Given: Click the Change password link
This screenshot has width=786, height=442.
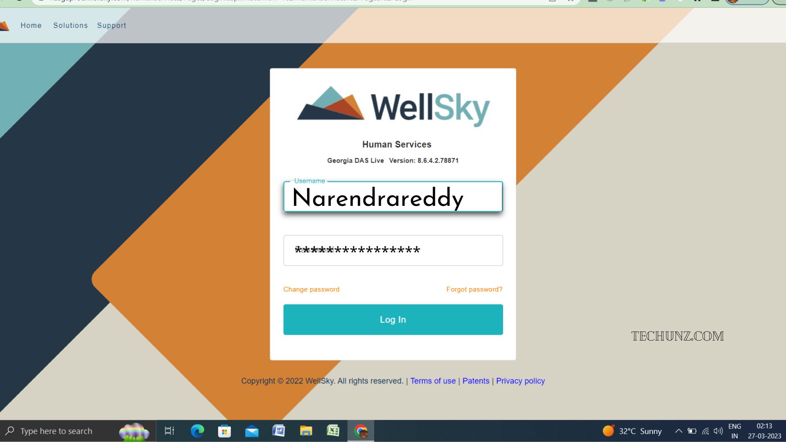Looking at the screenshot, I should 312,289.
